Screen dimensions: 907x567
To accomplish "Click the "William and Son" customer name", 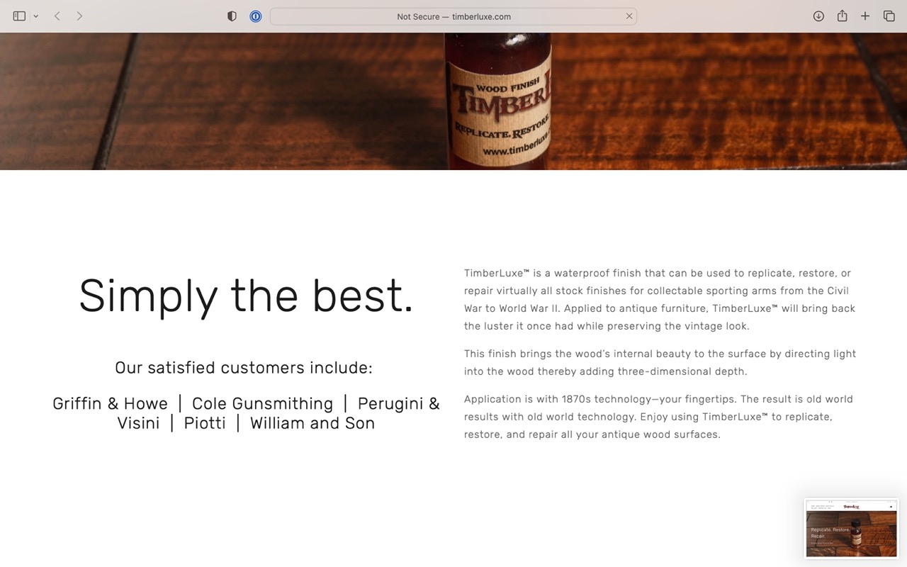I will [x=312, y=423].
